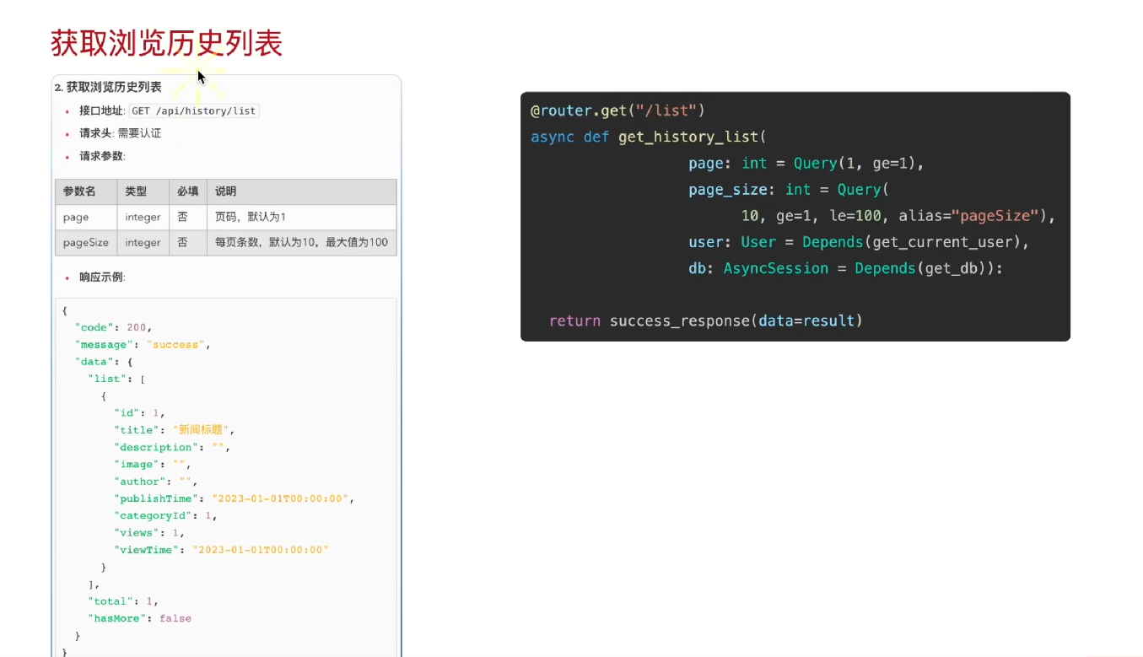This screenshot has width=1143, height=657.
Task: Click the db: AsyncSession = Depends(get_db) line
Action: 846,268
